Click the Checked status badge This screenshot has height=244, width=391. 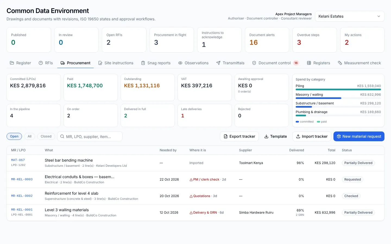click(x=351, y=196)
